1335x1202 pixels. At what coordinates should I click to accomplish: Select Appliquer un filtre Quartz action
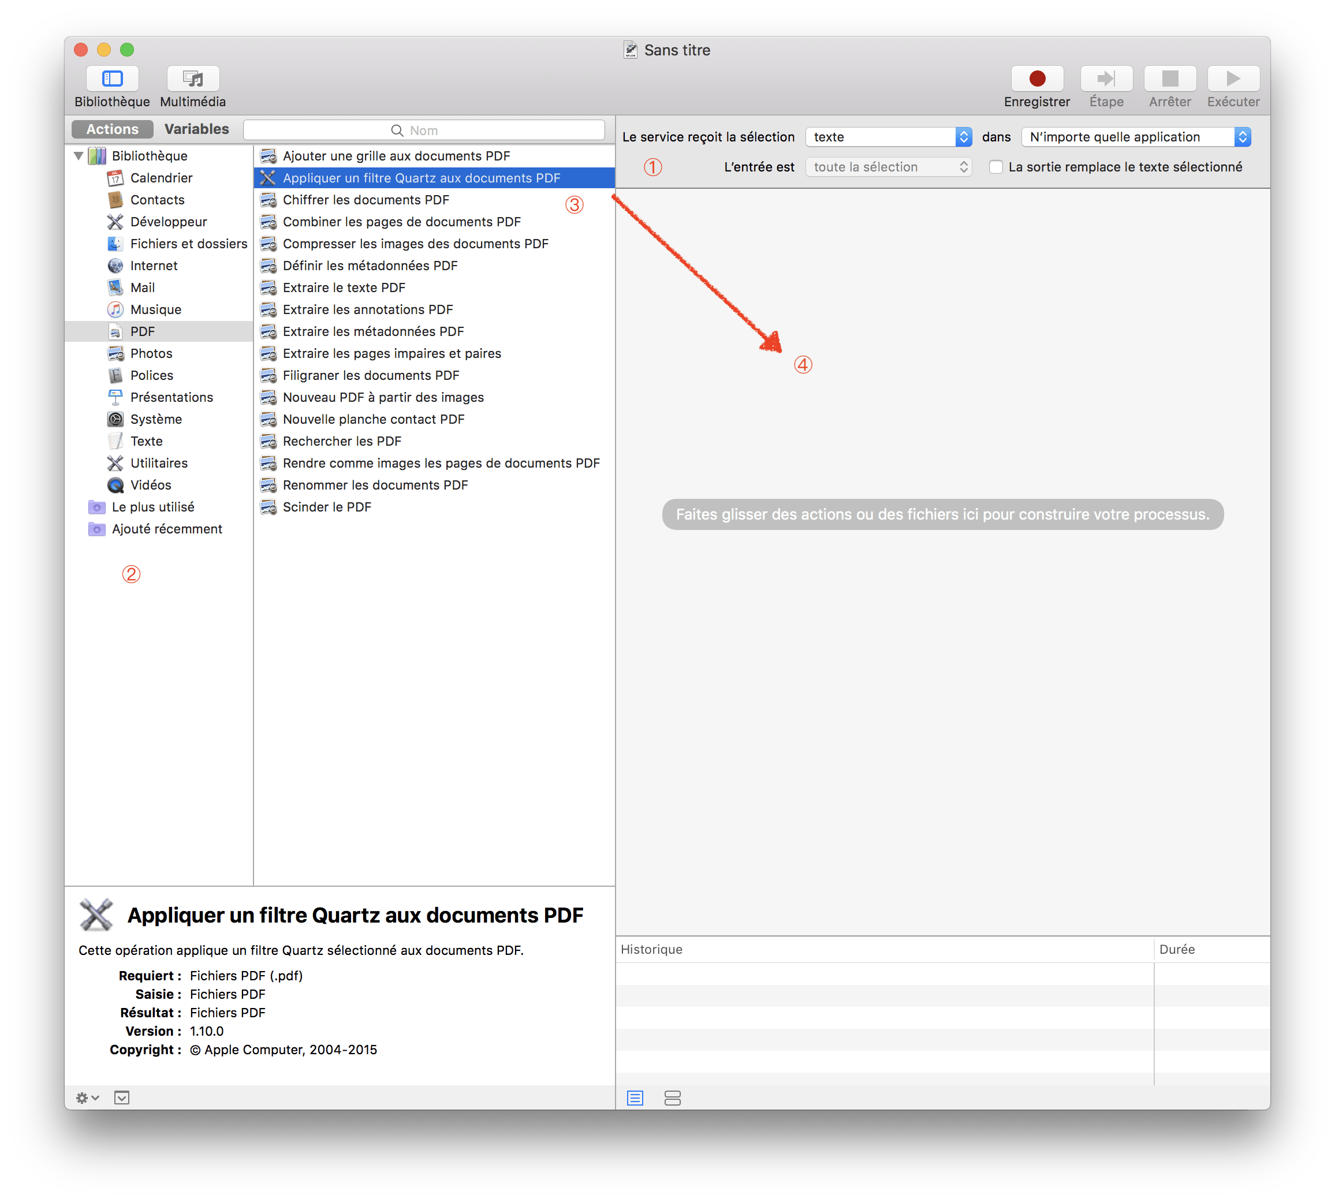(x=434, y=178)
